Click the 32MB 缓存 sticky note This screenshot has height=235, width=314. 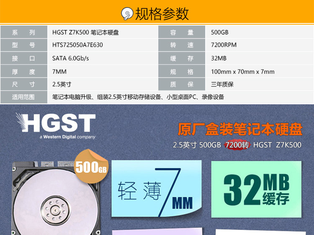pos(256,189)
